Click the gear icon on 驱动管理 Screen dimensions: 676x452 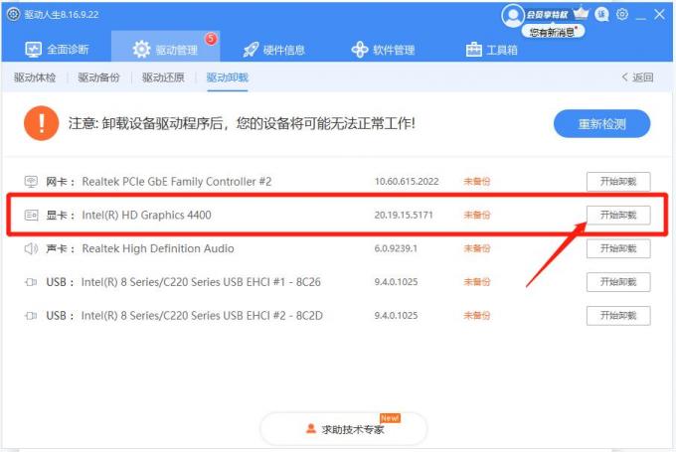click(x=141, y=50)
